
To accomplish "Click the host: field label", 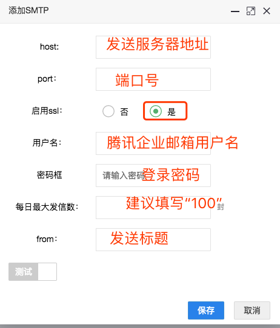I will click(x=50, y=47).
